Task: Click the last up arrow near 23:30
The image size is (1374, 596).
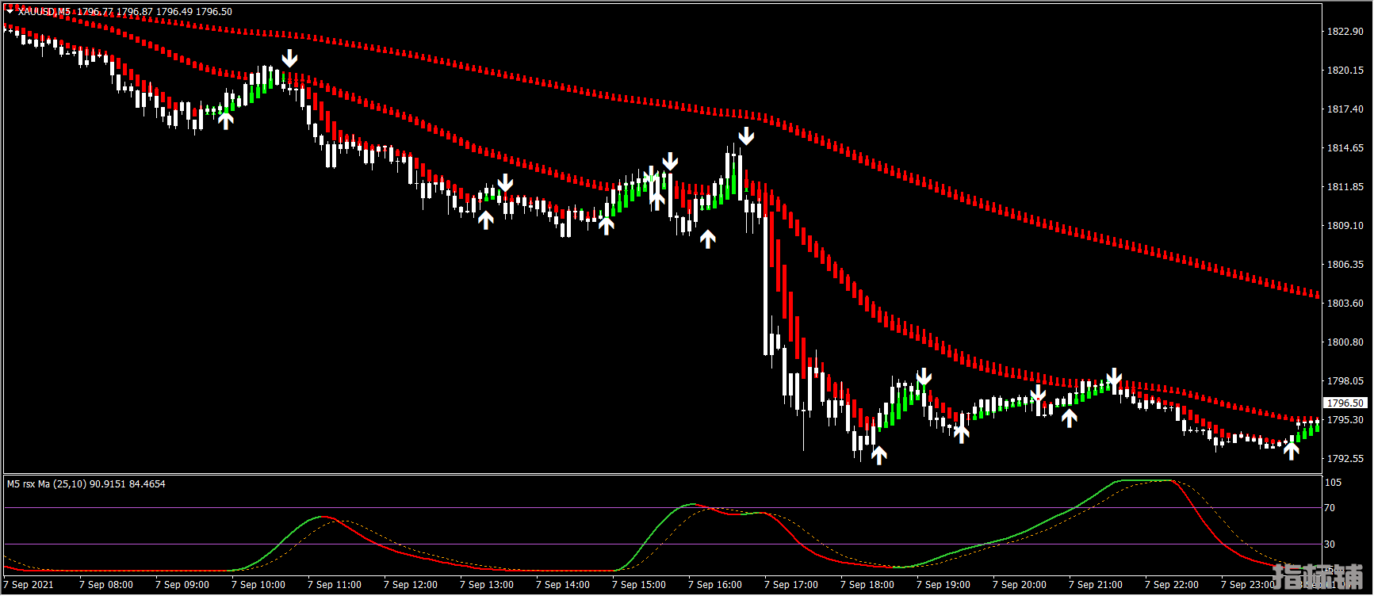Action: point(1292,451)
